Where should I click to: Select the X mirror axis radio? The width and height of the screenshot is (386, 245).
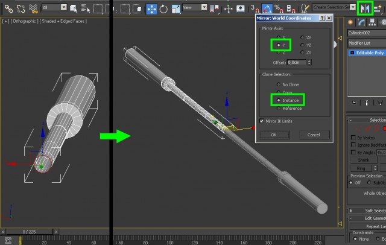pos(279,37)
